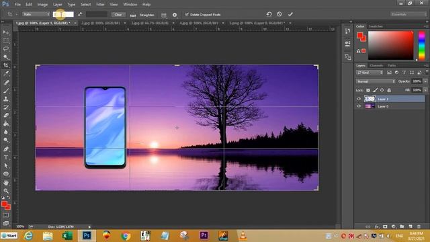Select the Eraser tool
The width and height of the screenshot is (430, 242).
pyautogui.click(x=6, y=115)
